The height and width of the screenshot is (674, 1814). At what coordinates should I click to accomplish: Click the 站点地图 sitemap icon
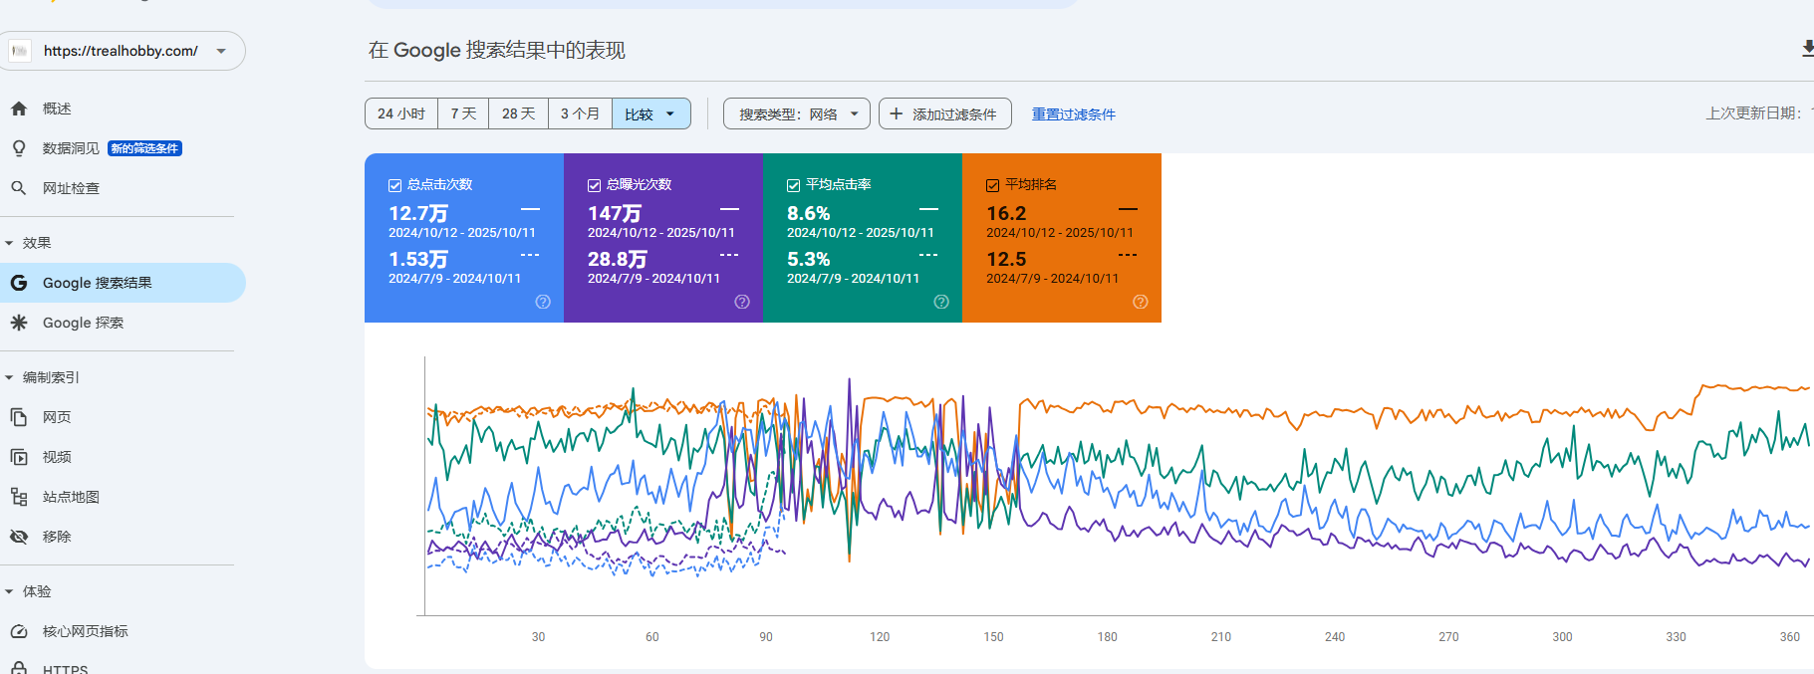click(19, 497)
